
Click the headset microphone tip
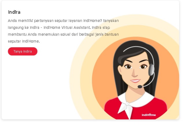(x=140, y=87)
